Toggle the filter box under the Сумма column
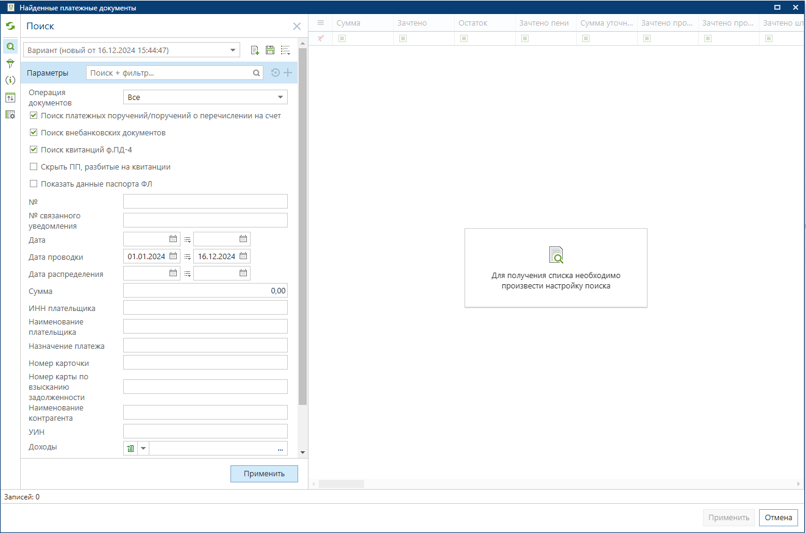806x533 pixels. pyautogui.click(x=341, y=38)
